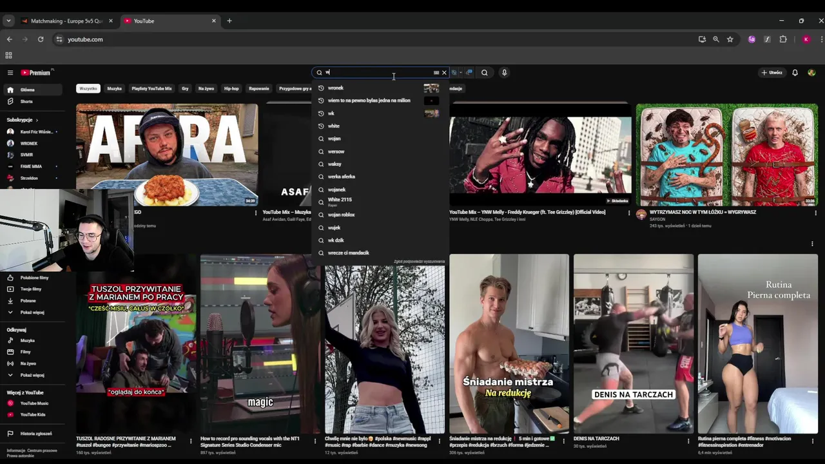This screenshot has width=825, height=464.
Task: Open the on-screen keyboard icon in search box
Action: [x=436, y=73]
